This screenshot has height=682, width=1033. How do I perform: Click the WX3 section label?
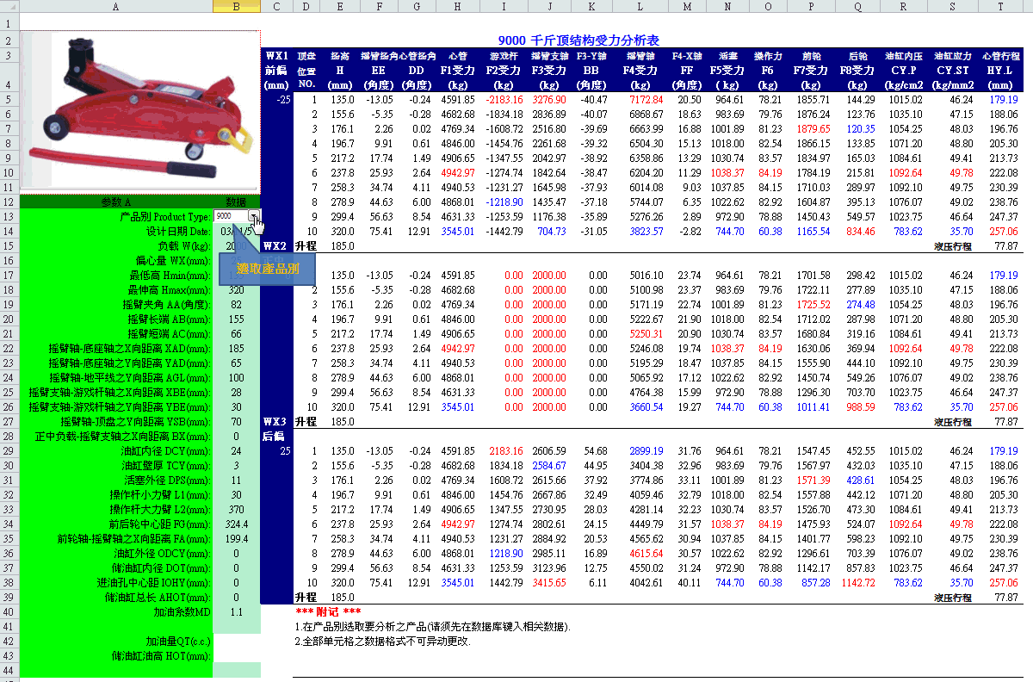(275, 421)
